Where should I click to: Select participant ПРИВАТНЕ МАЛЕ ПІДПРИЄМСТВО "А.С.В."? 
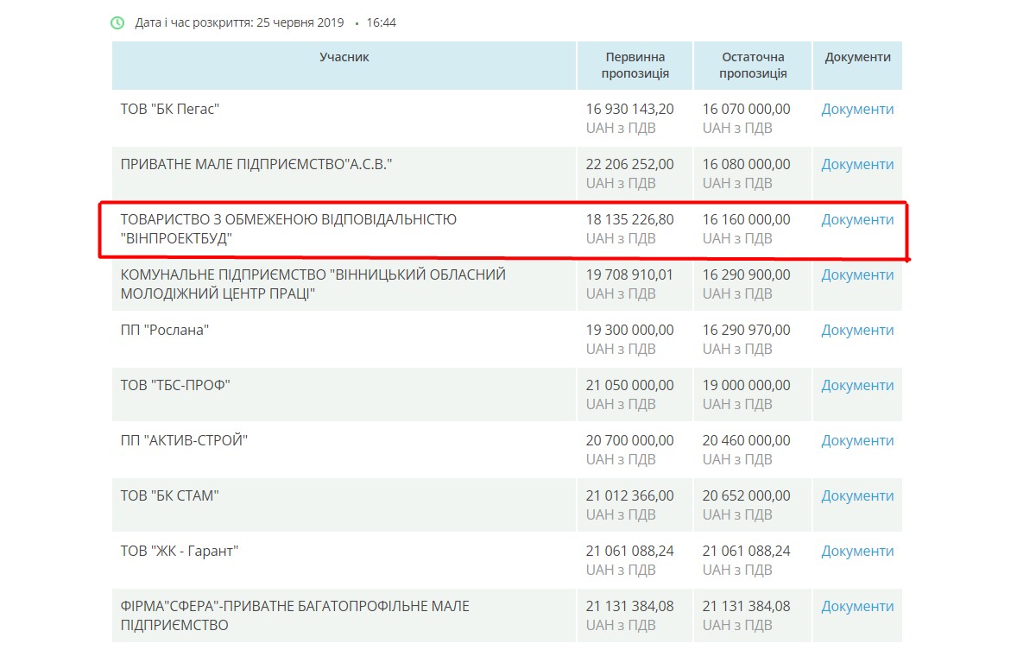(256, 165)
